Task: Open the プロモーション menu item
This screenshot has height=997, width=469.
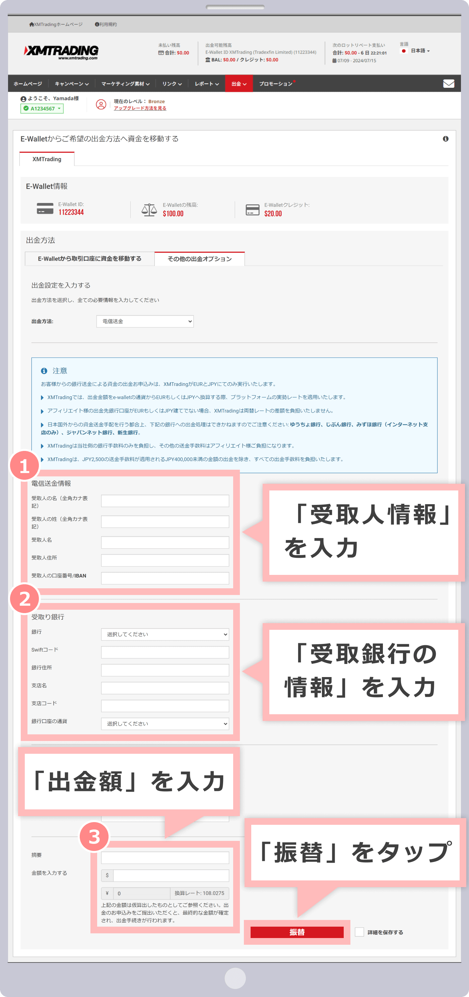Action: 275,84
